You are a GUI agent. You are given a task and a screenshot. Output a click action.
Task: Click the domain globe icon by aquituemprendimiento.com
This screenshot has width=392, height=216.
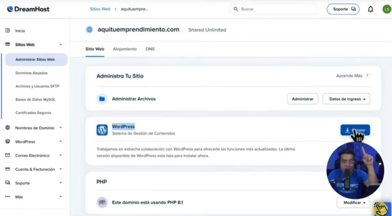[89, 29]
